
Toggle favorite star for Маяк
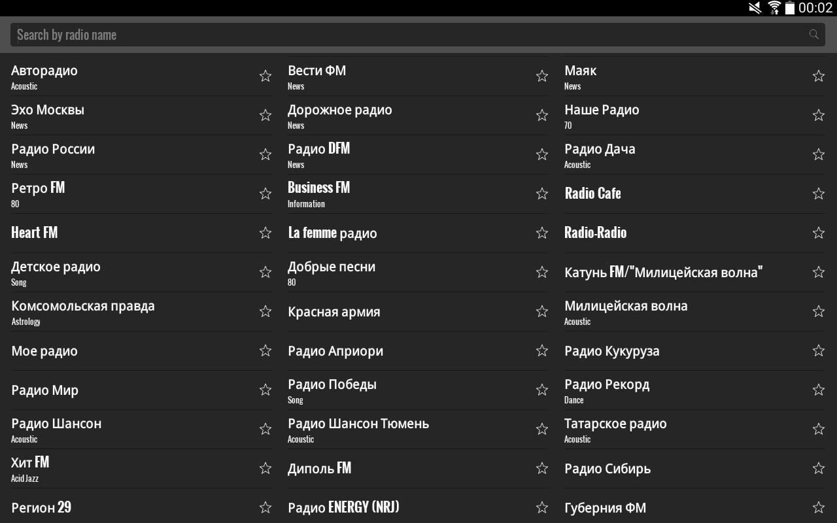(819, 76)
